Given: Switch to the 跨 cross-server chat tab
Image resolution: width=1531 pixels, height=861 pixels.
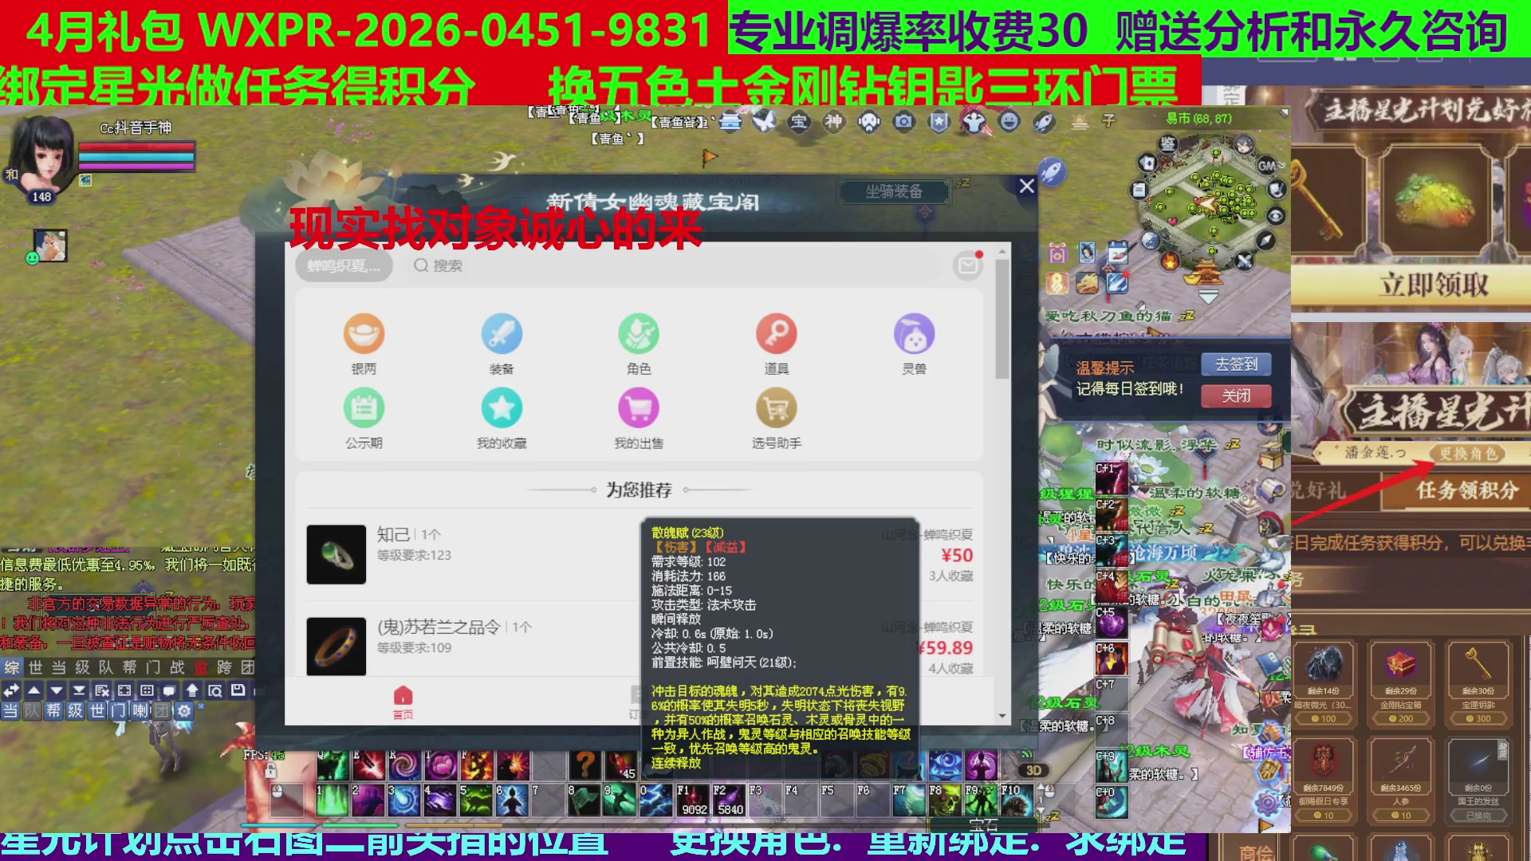Looking at the screenshot, I should [224, 667].
